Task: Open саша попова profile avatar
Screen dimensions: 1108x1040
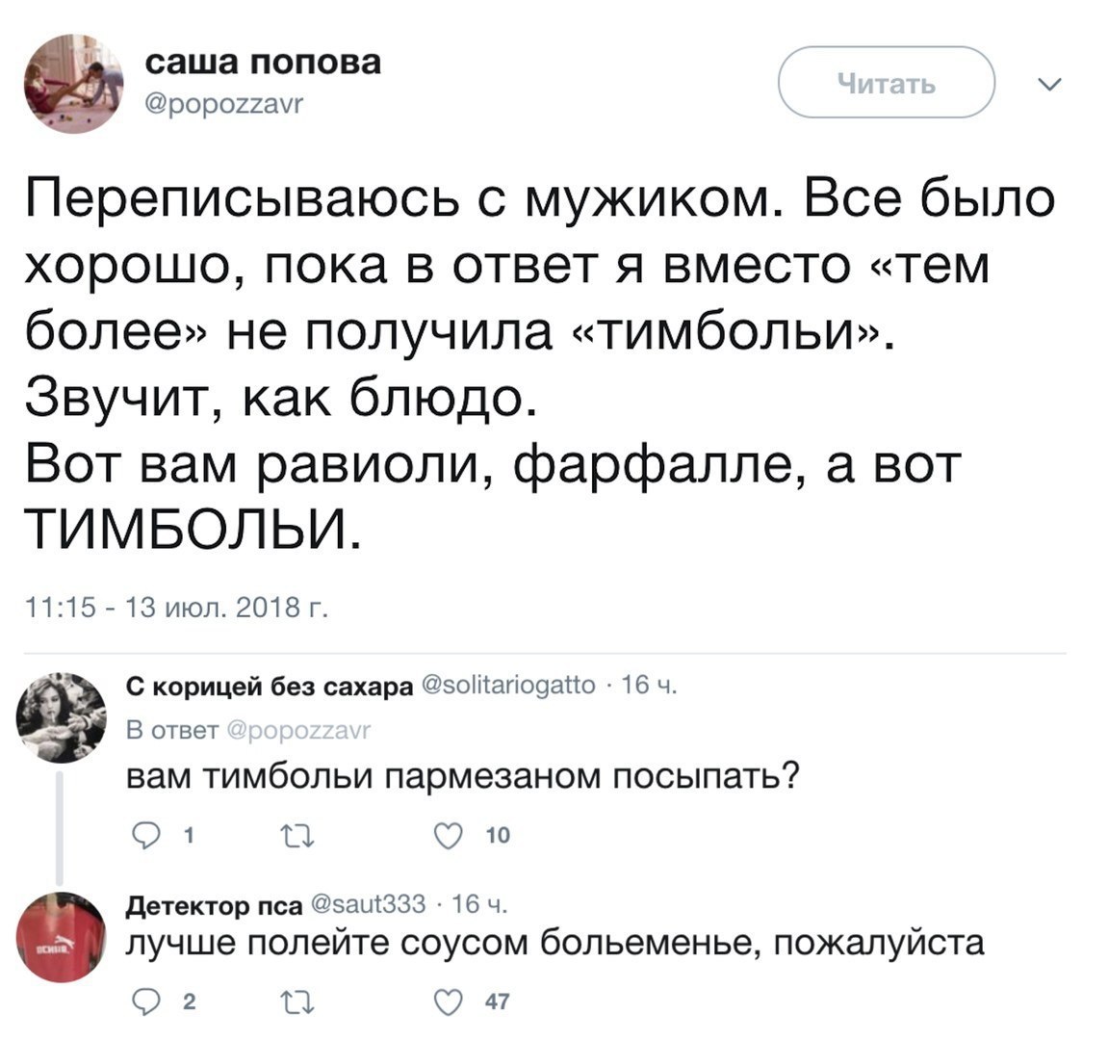Action: click(73, 84)
